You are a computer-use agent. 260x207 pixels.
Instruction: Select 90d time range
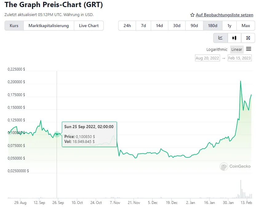tap(194, 26)
